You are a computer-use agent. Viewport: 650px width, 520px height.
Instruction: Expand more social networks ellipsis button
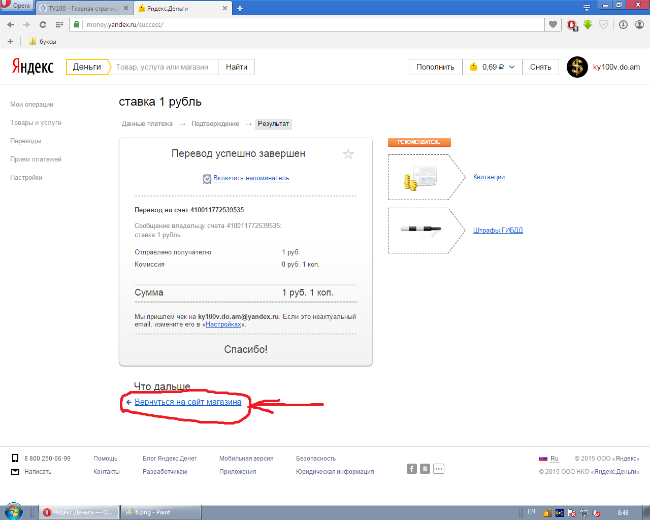pos(439,469)
